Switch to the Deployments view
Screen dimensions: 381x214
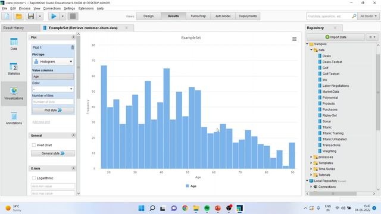coord(248,16)
